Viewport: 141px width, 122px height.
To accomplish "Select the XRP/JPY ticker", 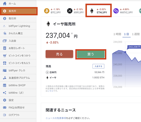I will coord(75,11).
